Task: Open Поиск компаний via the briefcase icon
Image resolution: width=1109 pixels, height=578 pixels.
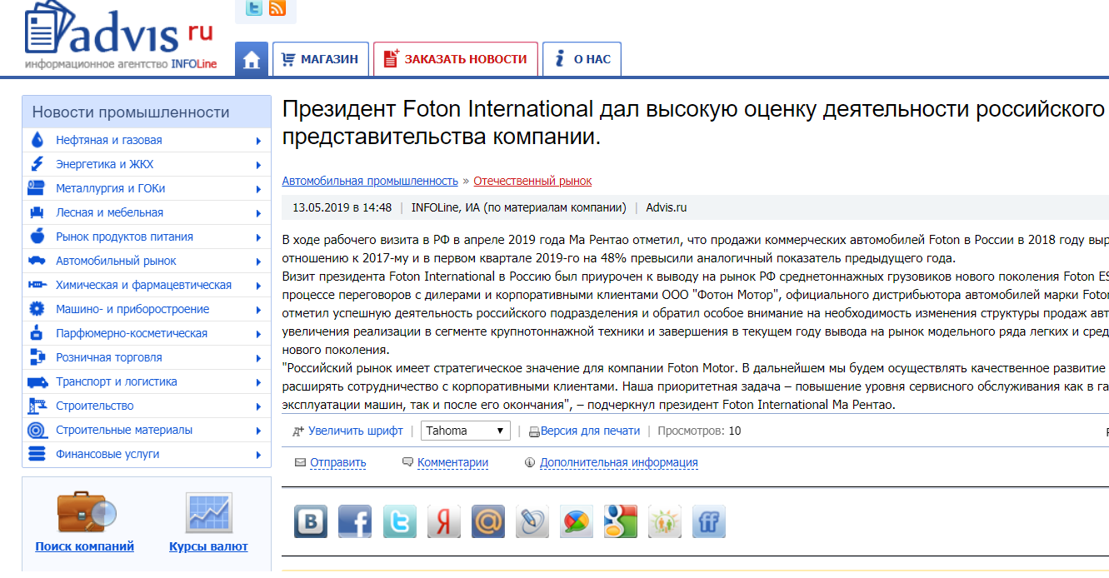Action: (x=83, y=514)
